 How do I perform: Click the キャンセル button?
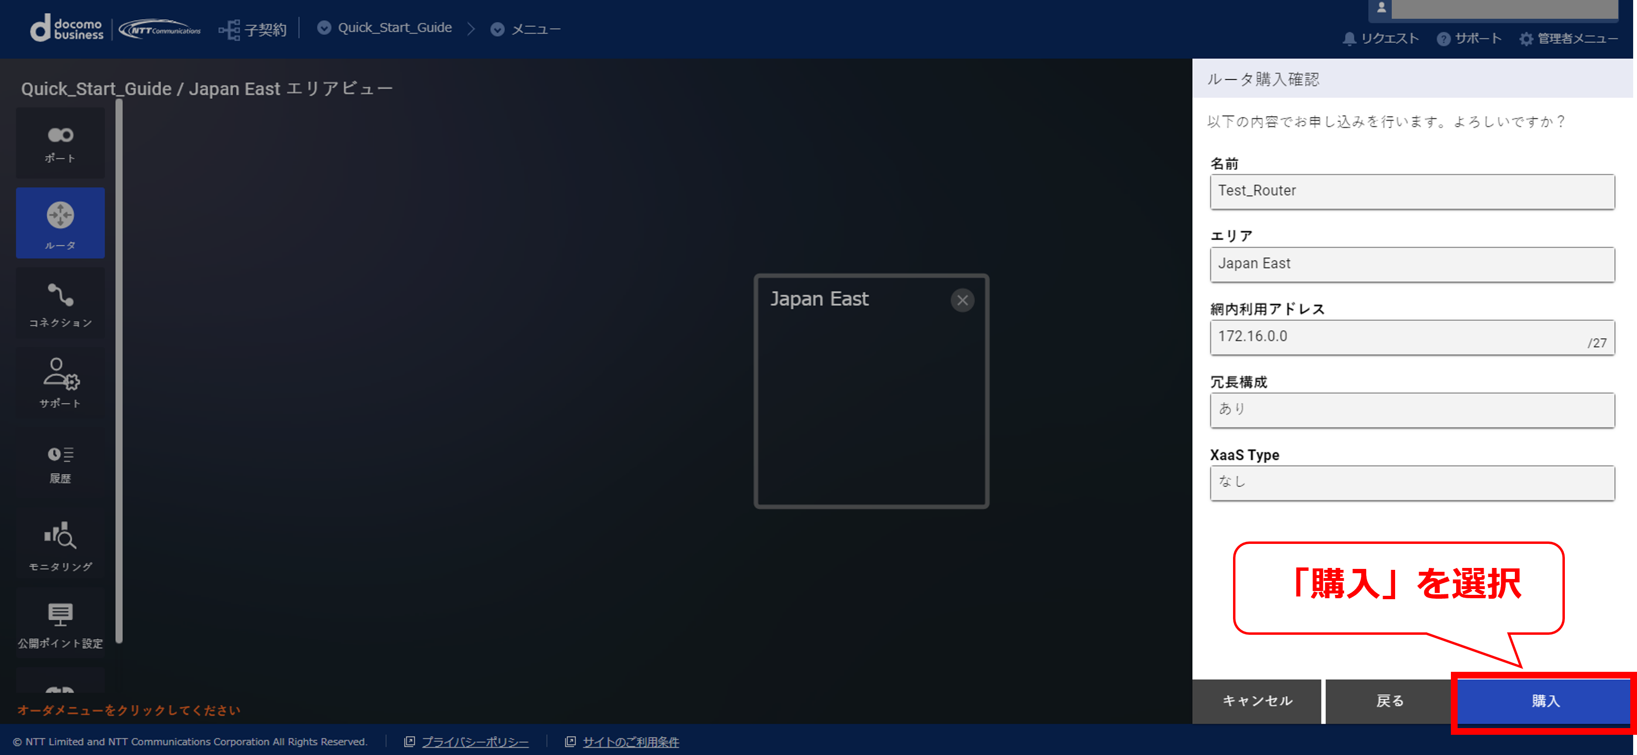point(1256,701)
